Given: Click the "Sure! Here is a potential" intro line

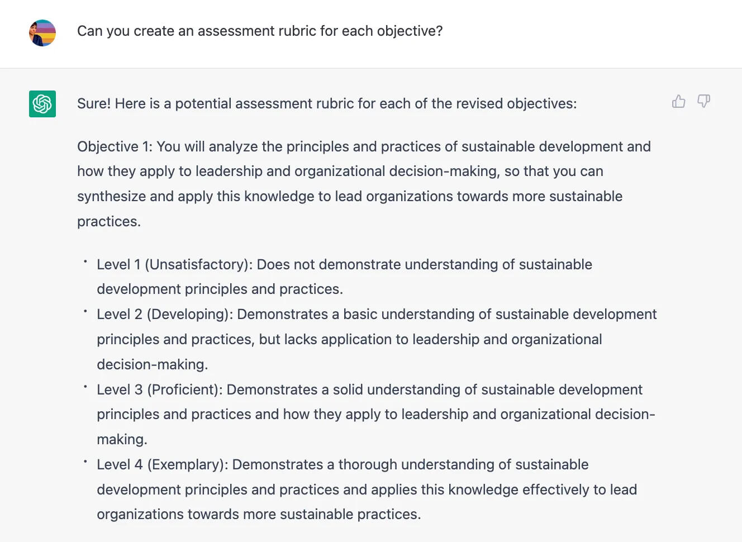Looking at the screenshot, I should coord(327,104).
